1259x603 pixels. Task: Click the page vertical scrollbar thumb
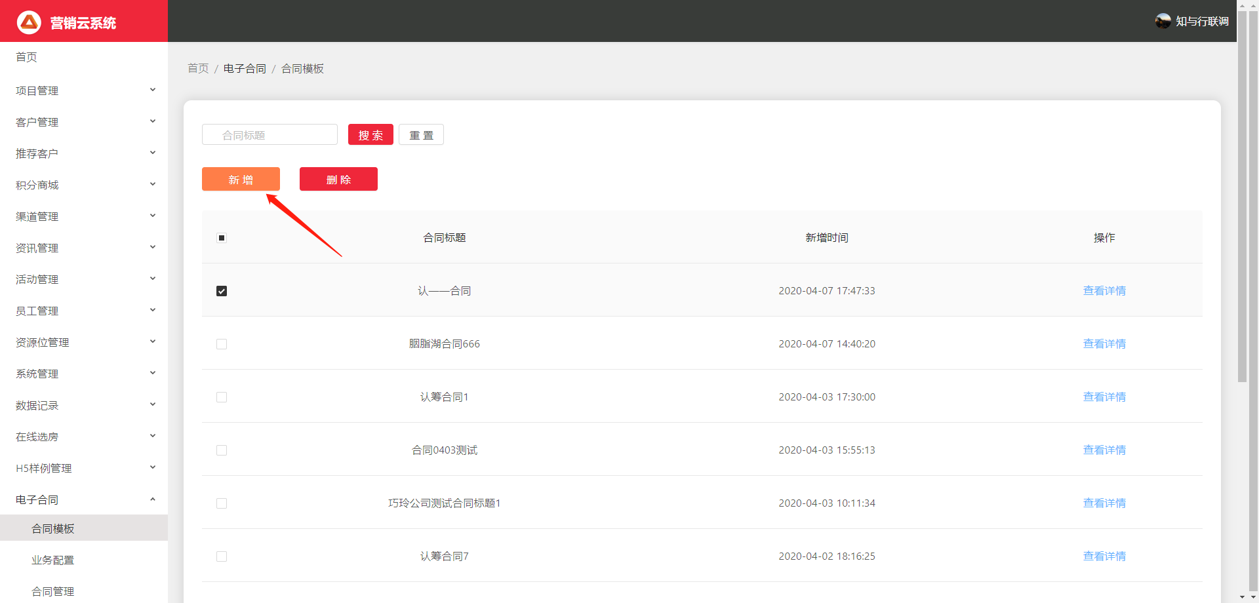[1242, 197]
